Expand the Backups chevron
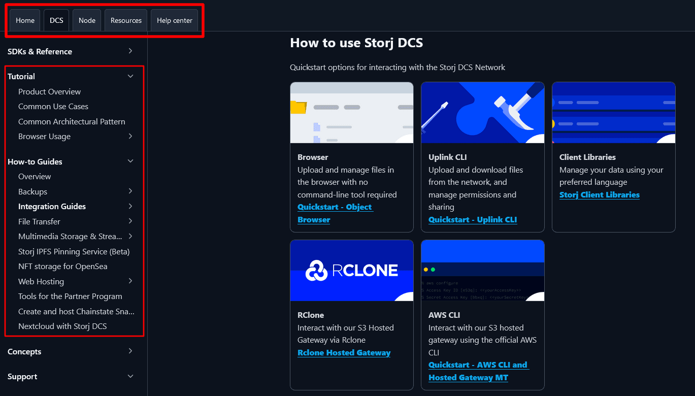Screen dimensions: 695x396 click(130, 191)
